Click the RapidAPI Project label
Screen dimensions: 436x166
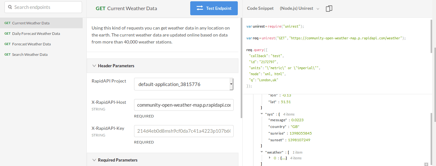[x=109, y=81]
